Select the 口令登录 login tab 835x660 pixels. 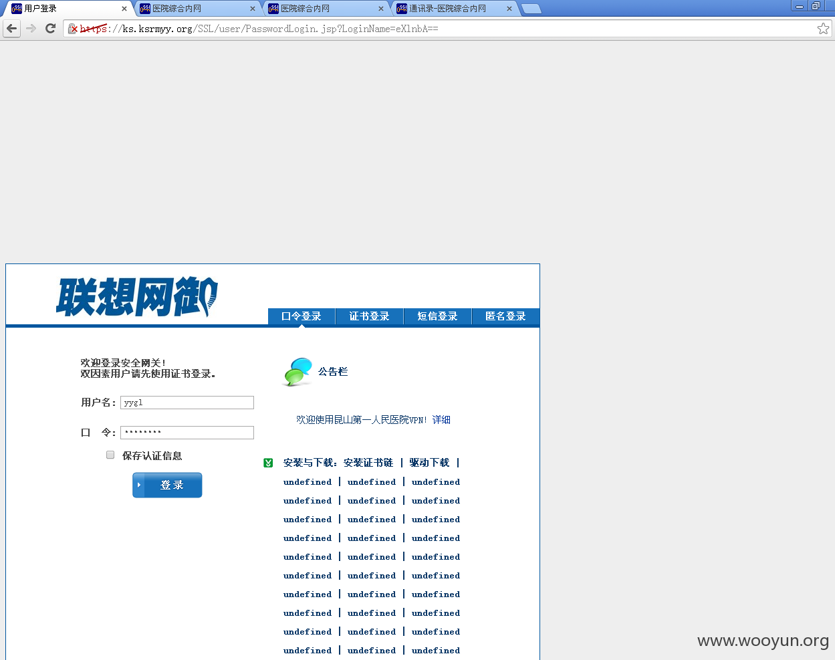coord(302,316)
